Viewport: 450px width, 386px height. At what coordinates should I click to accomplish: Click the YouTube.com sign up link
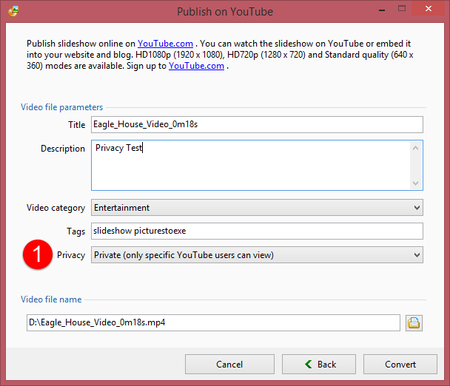coord(196,66)
